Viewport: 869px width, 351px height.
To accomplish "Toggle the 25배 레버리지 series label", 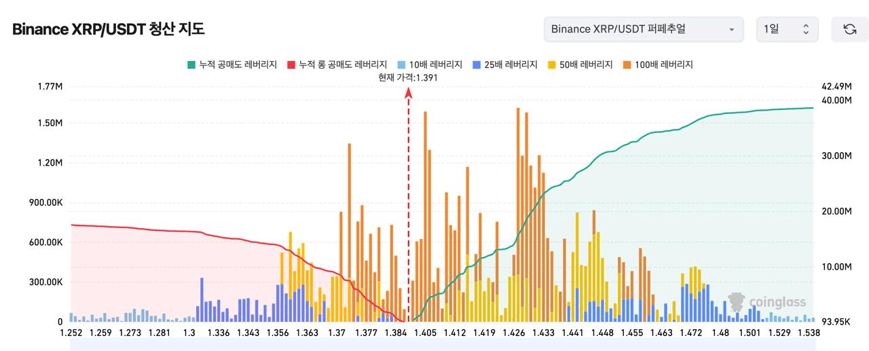I will (x=511, y=64).
